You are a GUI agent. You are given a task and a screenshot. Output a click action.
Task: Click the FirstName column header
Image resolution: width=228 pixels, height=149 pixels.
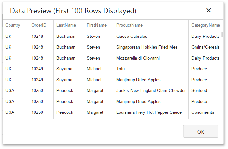pos(97,25)
